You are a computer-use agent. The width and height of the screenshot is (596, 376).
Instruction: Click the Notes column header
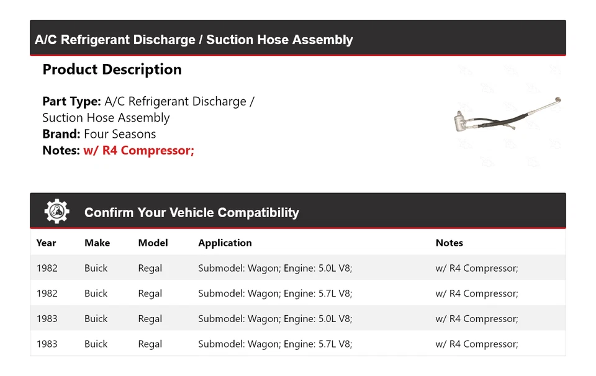pos(449,243)
